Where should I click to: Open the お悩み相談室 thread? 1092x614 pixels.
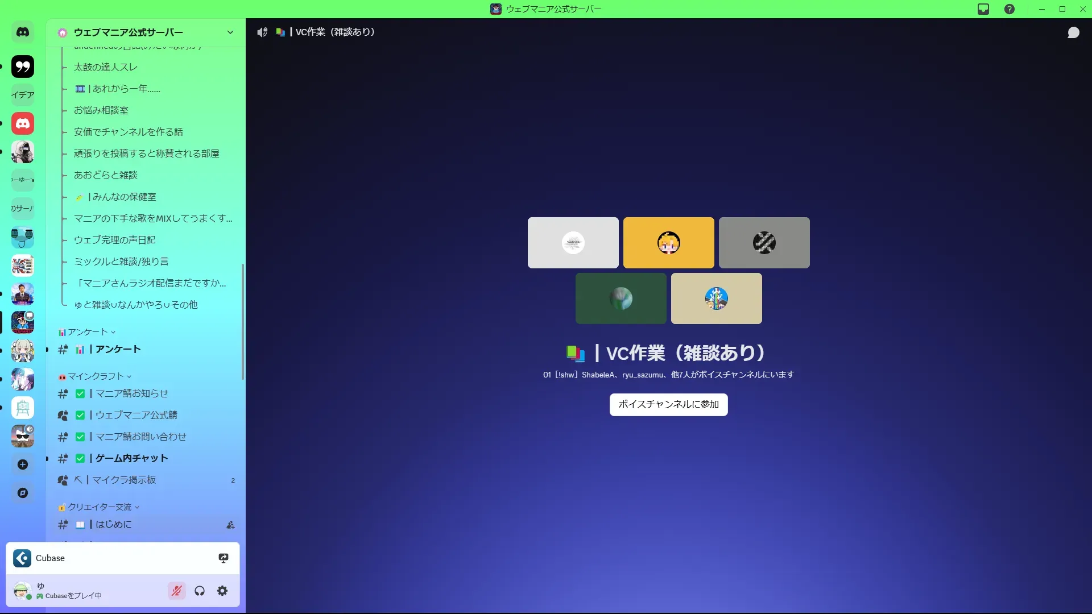[x=101, y=110]
